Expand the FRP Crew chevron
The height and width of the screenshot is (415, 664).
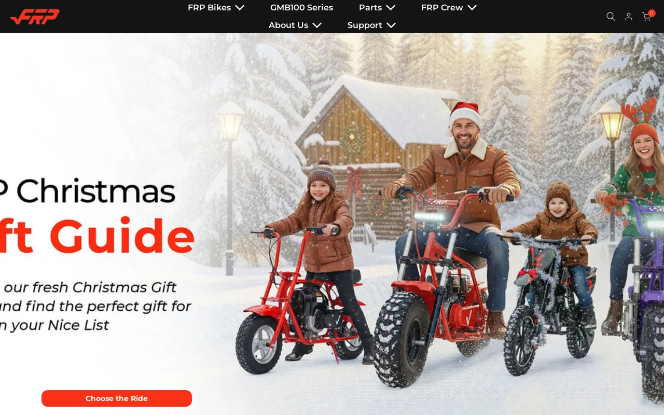472,7
